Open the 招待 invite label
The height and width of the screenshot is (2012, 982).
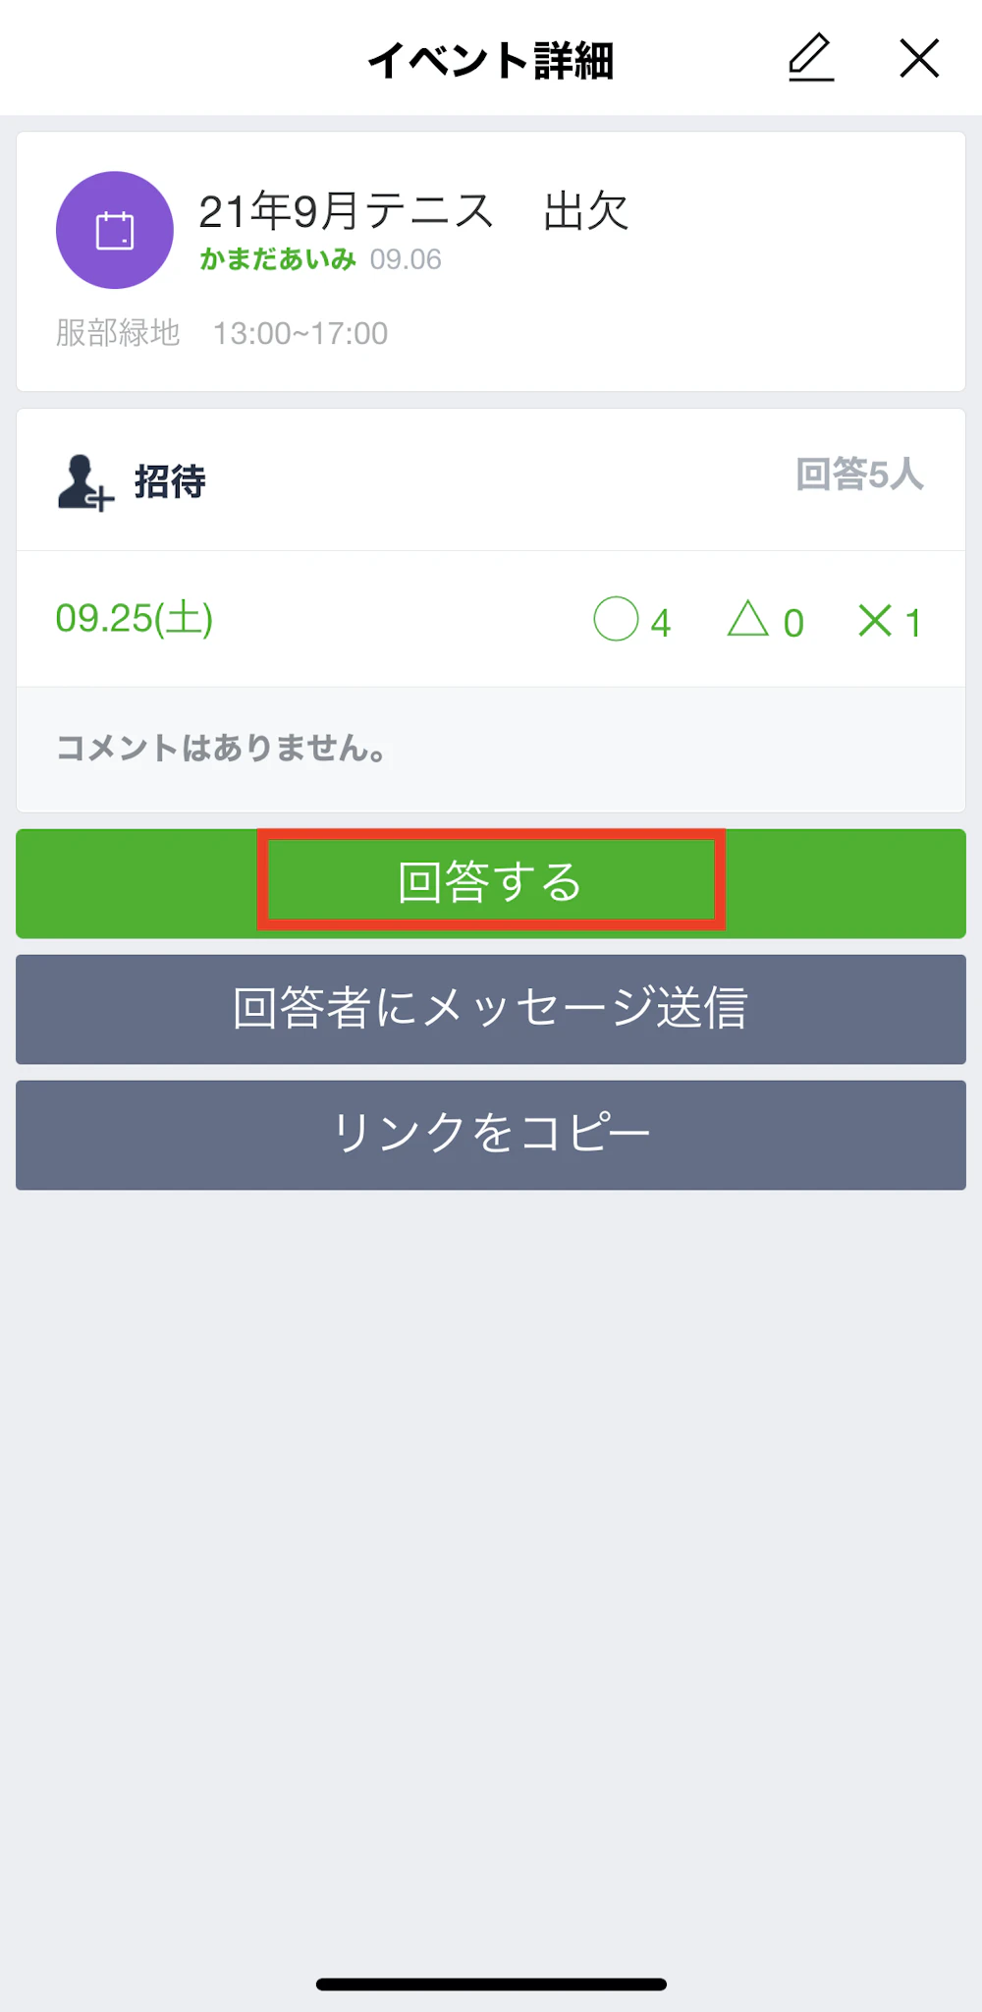tap(170, 482)
